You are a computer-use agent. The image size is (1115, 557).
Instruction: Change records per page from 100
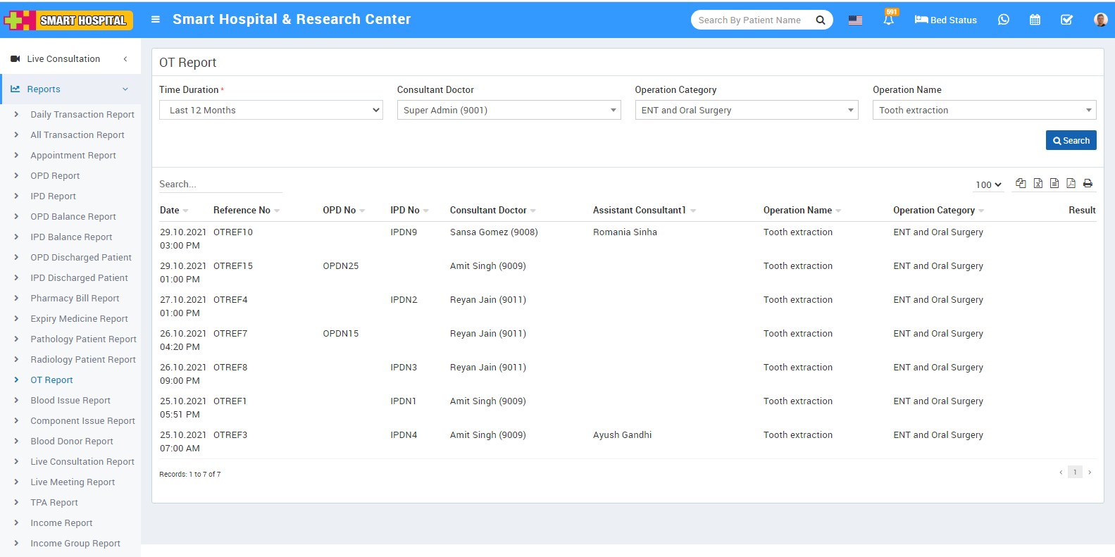point(988,184)
